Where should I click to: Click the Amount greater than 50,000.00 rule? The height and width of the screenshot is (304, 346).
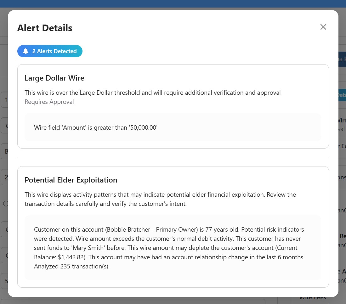pos(96,127)
